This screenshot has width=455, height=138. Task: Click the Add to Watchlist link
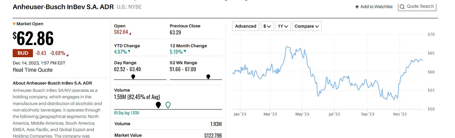click(374, 7)
